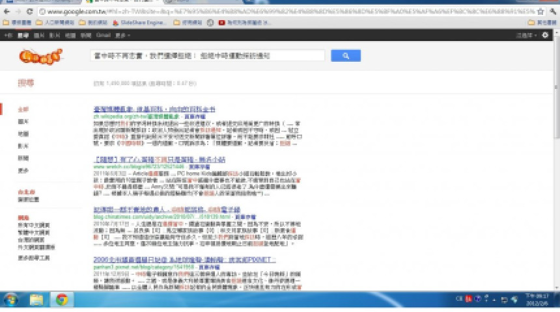Open the Windows Start menu

12,300
